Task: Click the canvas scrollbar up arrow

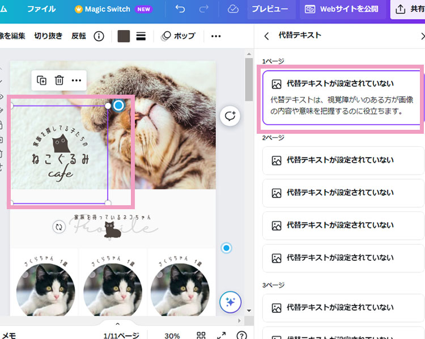Action: (x=249, y=54)
